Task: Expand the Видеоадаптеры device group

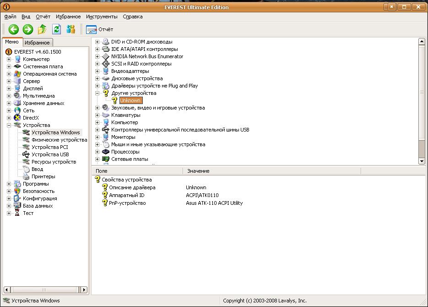Action: [97, 71]
